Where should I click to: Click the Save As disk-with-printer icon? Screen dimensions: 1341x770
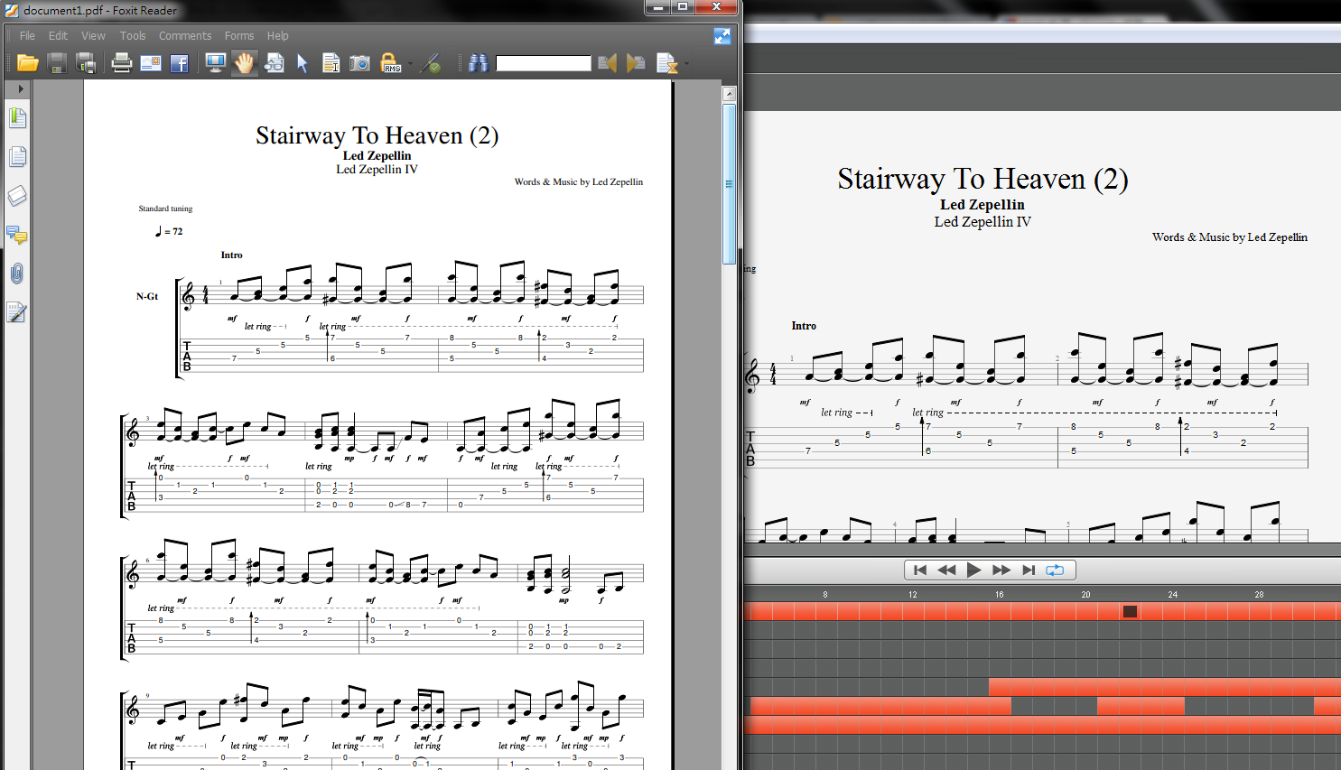point(86,63)
